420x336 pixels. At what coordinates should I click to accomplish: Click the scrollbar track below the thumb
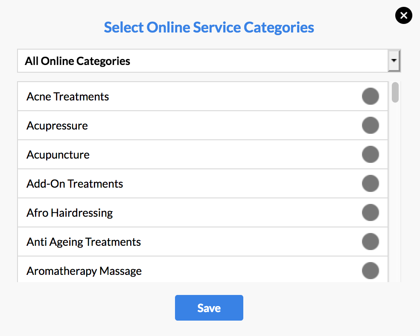point(395,192)
